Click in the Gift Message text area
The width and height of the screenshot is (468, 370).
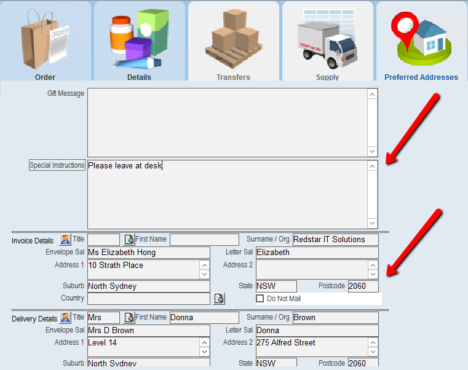point(228,122)
